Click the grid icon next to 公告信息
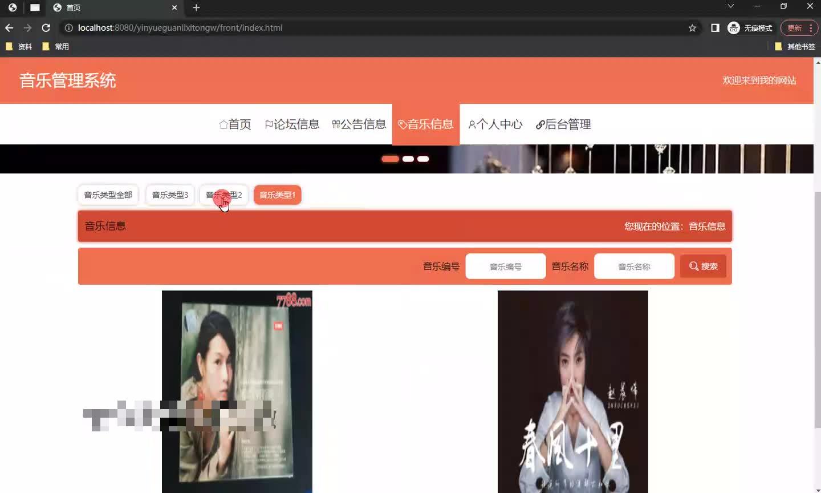The height and width of the screenshot is (493, 821). pyautogui.click(x=336, y=124)
